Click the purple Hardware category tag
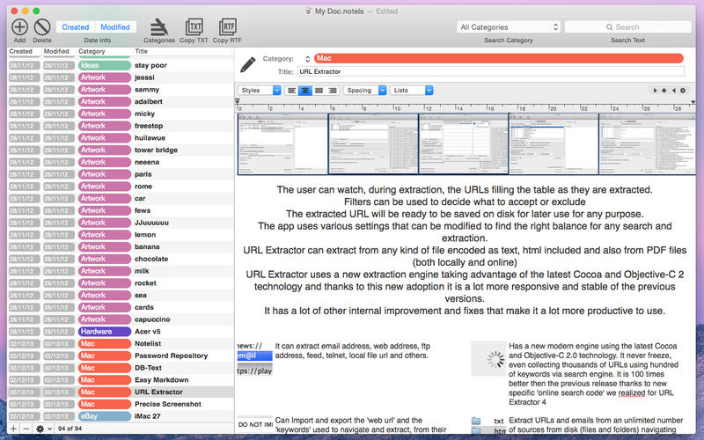 pos(105,332)
